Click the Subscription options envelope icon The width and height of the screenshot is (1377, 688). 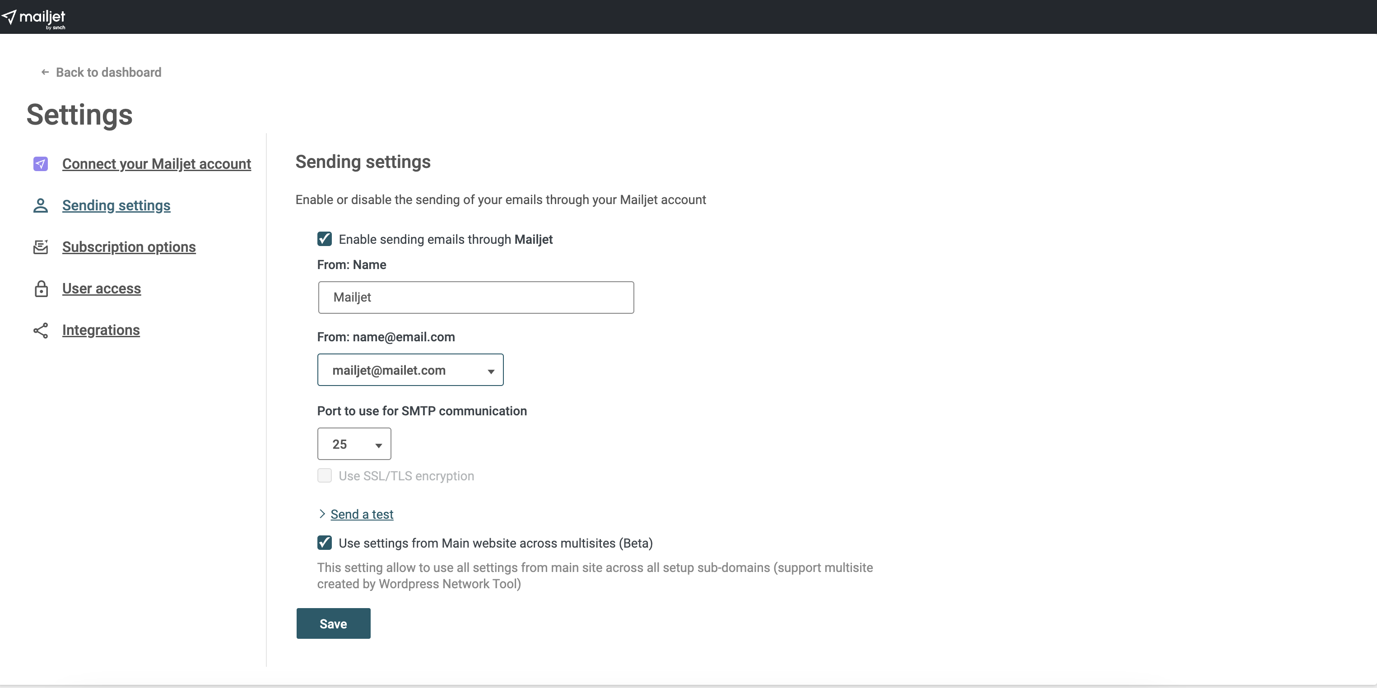[41, 247]
